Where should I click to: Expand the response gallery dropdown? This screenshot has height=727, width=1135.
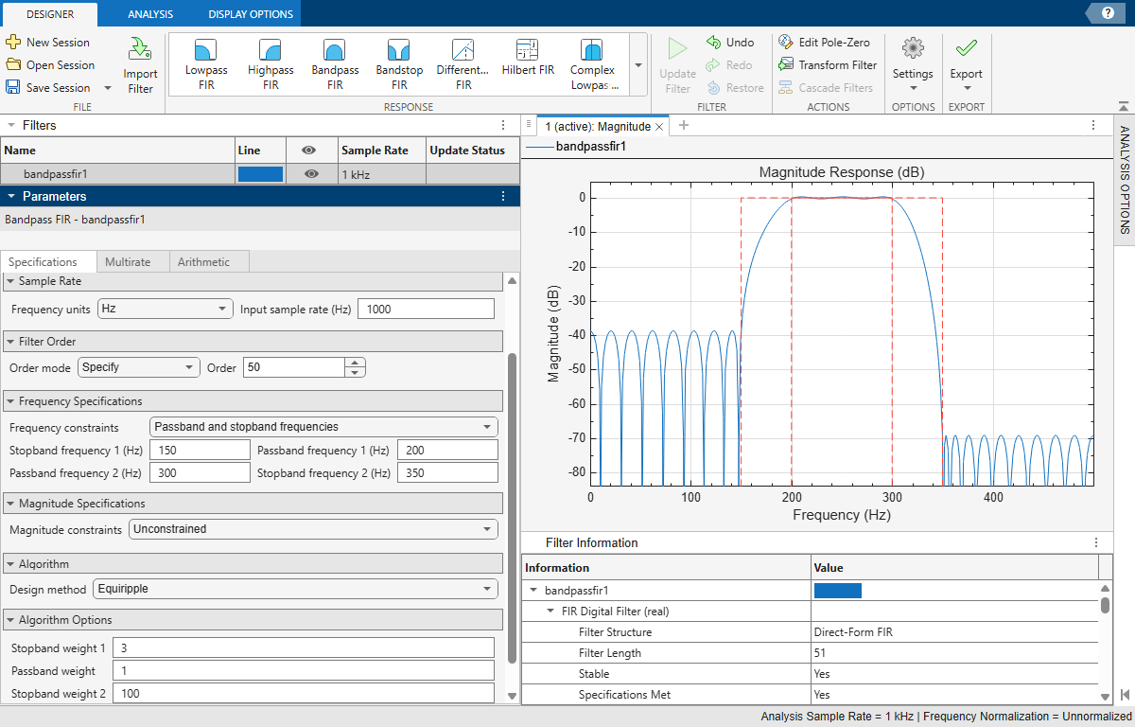(637, 65)
